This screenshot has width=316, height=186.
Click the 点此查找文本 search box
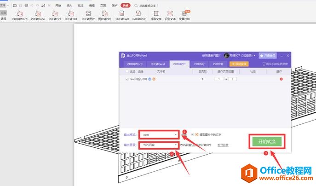coord(148,6)
